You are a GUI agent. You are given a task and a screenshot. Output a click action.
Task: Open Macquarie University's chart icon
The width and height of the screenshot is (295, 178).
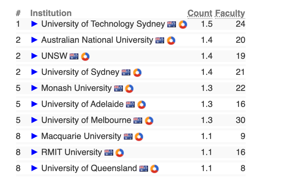click(x=139, y=137)
